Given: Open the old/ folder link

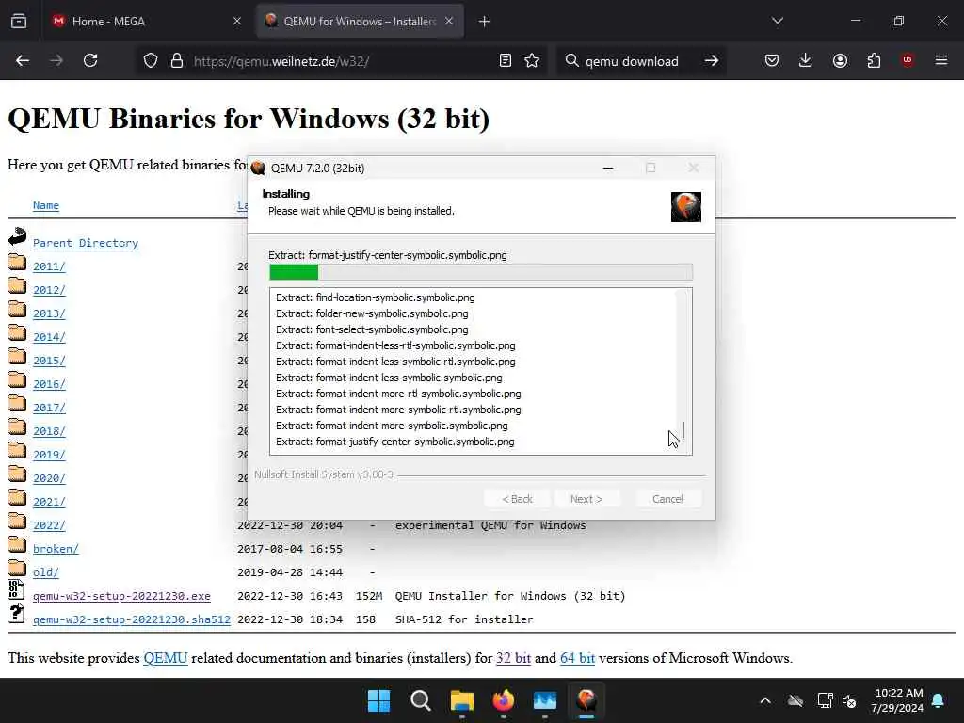Looking at the screenshot, I should (46, 572).
